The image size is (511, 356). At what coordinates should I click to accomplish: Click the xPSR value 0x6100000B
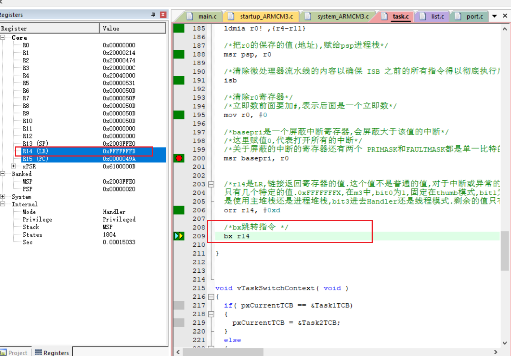pos(119,166)
